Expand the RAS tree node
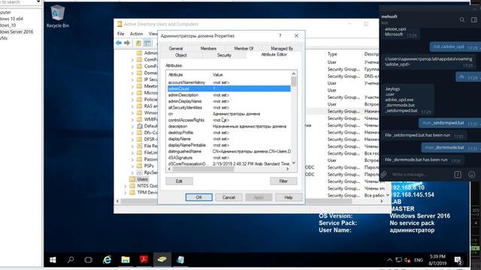The height and width of the screenshot is (270, 481). point(132,106)
